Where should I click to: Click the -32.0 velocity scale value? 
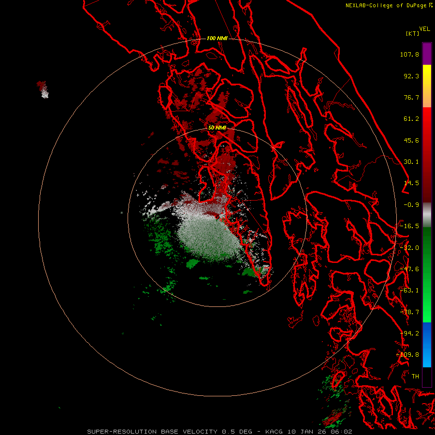point(409,248)
